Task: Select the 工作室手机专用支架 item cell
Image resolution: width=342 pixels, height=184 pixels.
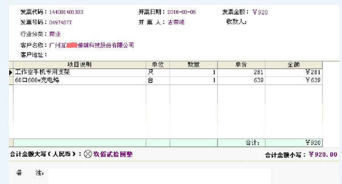Action: (x=43, y=72)
